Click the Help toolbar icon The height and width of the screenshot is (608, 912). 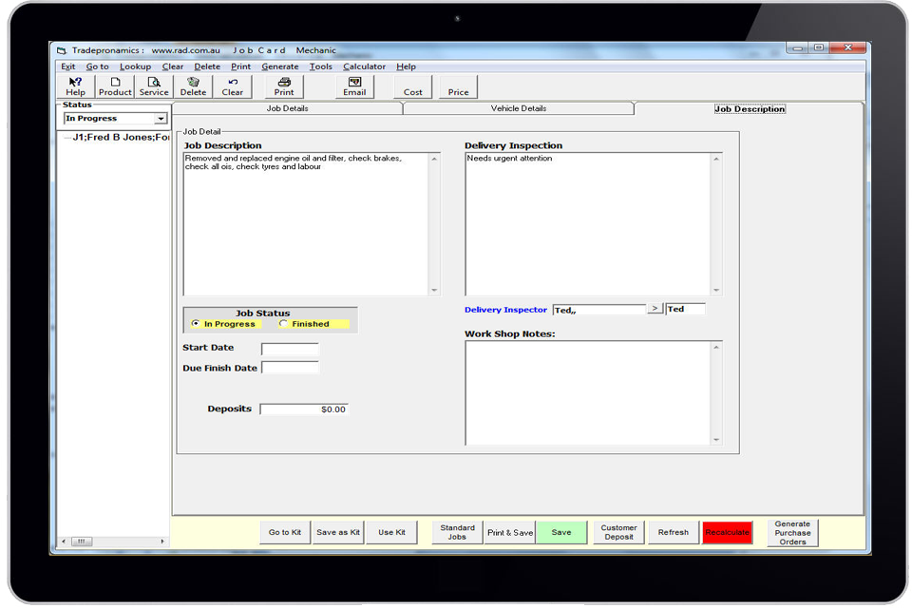pos(75,86)
